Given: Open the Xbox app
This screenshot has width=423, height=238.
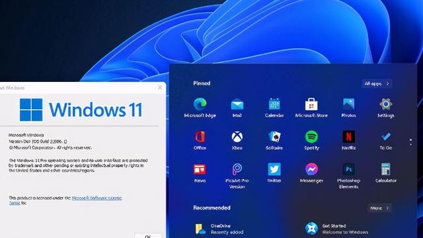Looking at the screenshot, I should tap(237, 140).
